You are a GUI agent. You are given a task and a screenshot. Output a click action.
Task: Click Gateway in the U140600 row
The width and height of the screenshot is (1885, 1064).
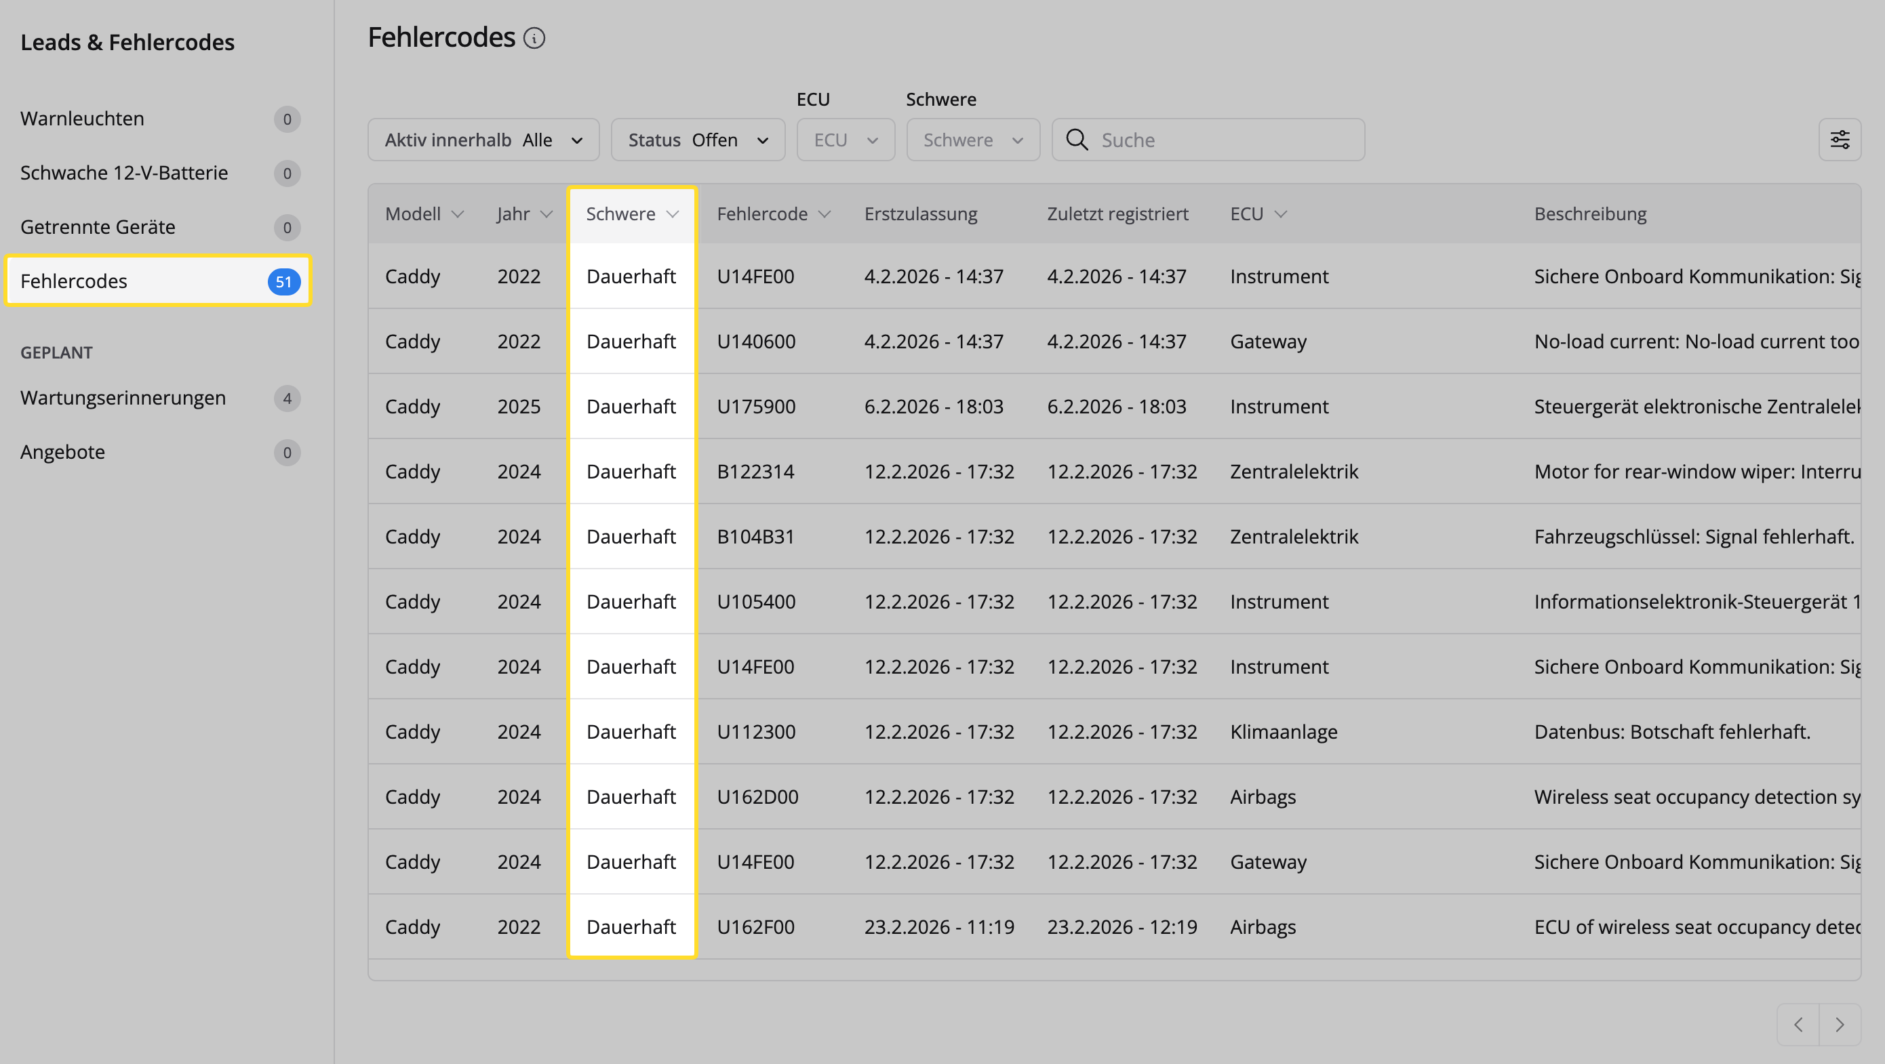point(1268,342)
